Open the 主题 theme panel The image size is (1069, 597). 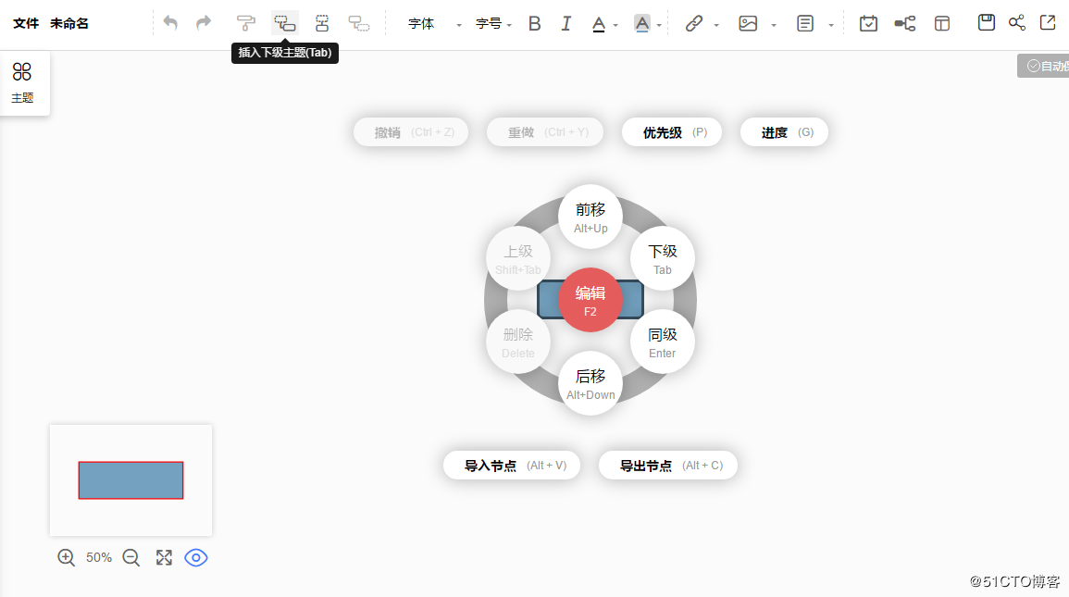pos(22,82)
